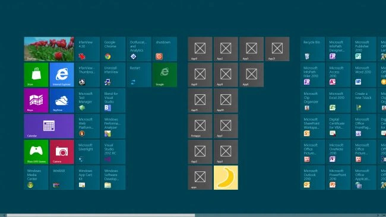Viewport: 386px width, 217px height.
Task: Open the gray App11 tile
Action: (200, 101)
